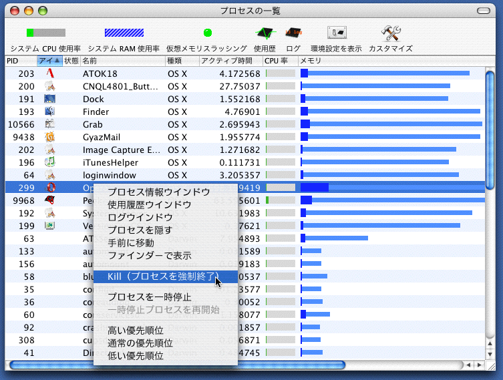503x380 pixels.
Task: Set 高い優先順位 in context menu
Action: (166, 331)
